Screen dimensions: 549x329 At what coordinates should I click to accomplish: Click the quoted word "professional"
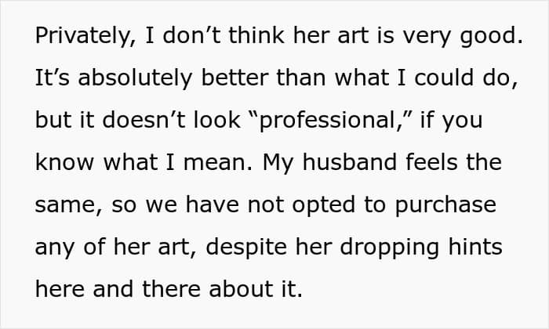point(327,121)
